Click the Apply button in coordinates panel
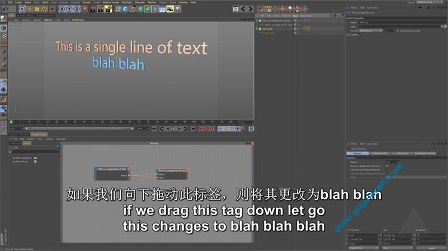This screenshot has height=251, width=448. [432, 248]
